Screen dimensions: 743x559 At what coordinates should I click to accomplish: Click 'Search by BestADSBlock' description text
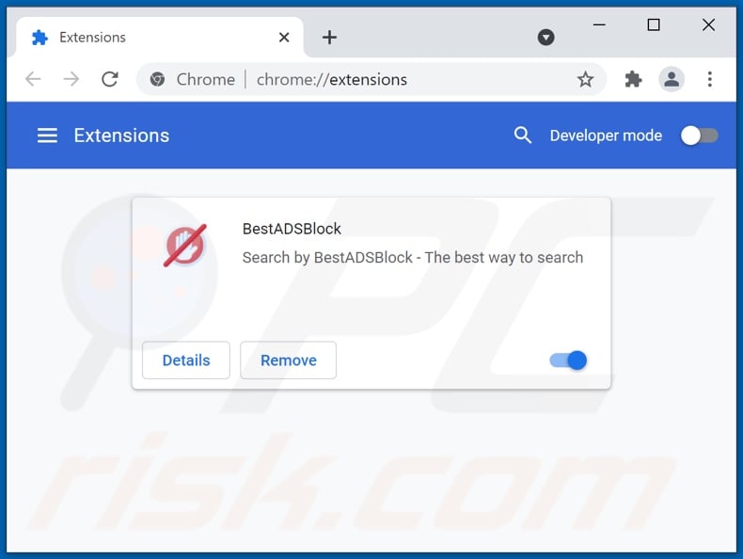(413, 258)
